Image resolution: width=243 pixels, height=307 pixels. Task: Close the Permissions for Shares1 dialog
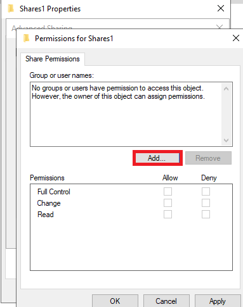[x=236, y=38]
